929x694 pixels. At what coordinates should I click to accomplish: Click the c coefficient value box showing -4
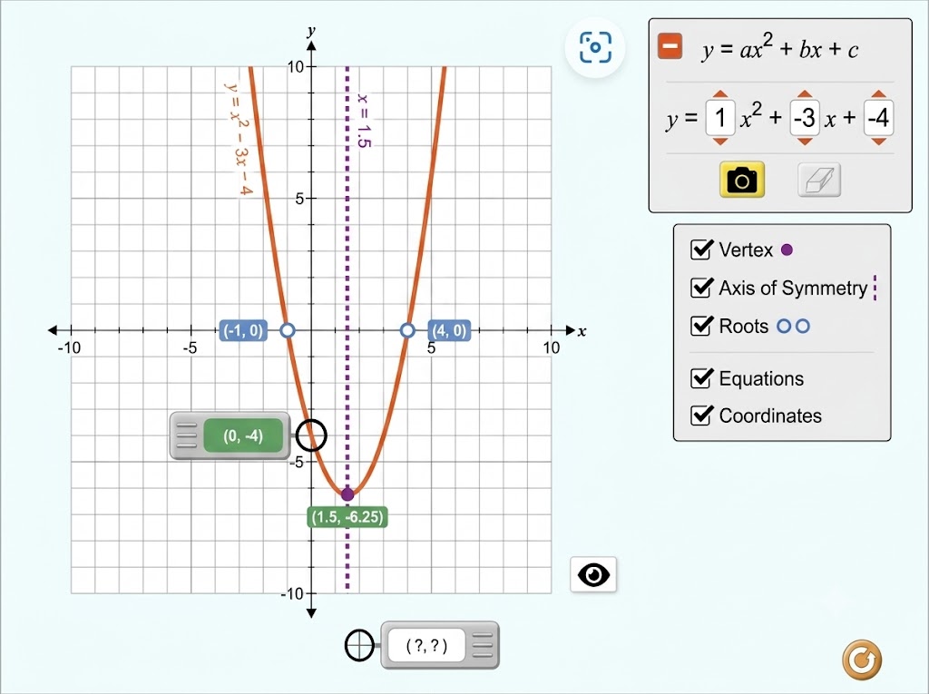tap(878, 118)
